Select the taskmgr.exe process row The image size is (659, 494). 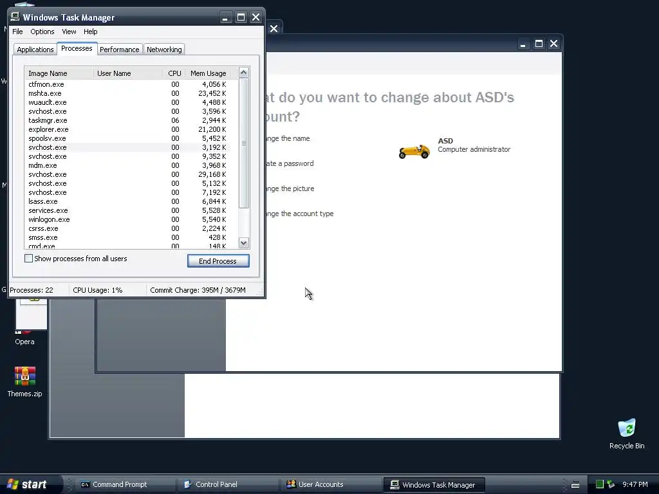tap(127, 120)
